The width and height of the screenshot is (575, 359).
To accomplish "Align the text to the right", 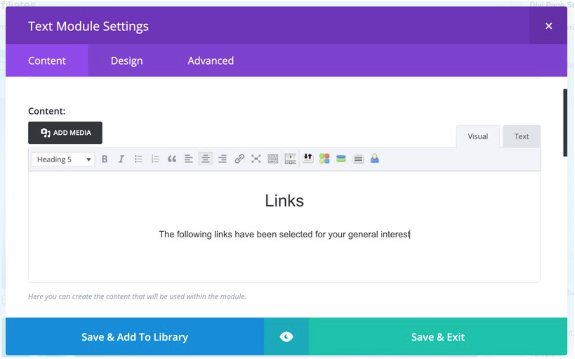I will point(222,159).
